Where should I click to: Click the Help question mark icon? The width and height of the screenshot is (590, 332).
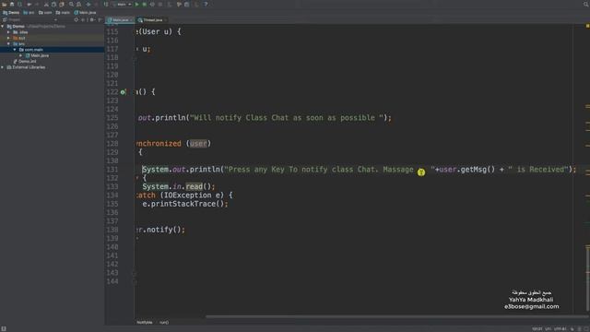coord(206,4)
